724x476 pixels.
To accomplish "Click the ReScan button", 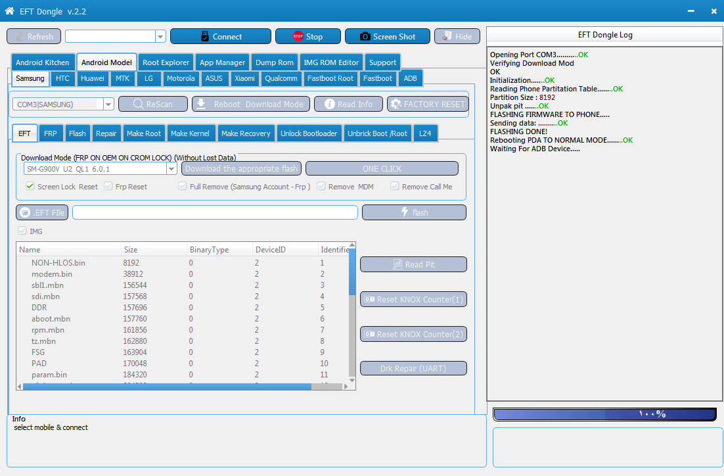I will [x=153, y=105].
